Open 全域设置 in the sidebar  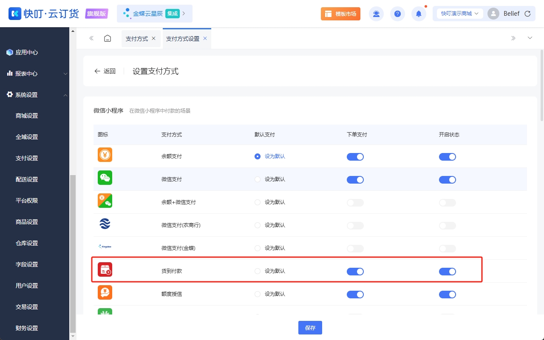(27, 137)
